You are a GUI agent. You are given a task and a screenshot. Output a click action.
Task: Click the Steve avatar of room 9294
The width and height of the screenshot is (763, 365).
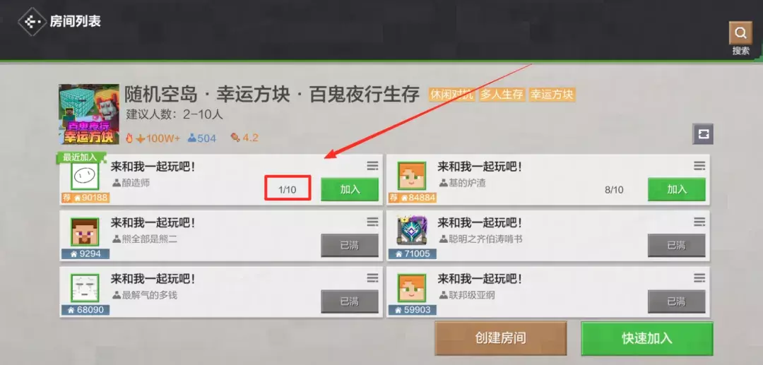pos(85,232)
